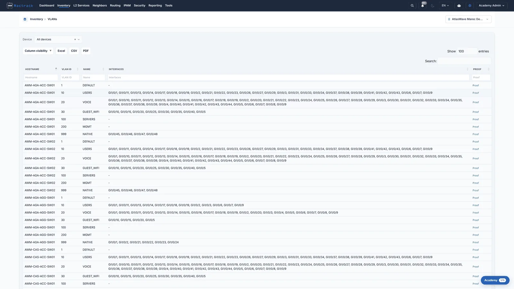514x289 pixels.
Task: Click AWM-AGA-AGG-SW01 NATIVE interfaces list
Action: [143, 242]
